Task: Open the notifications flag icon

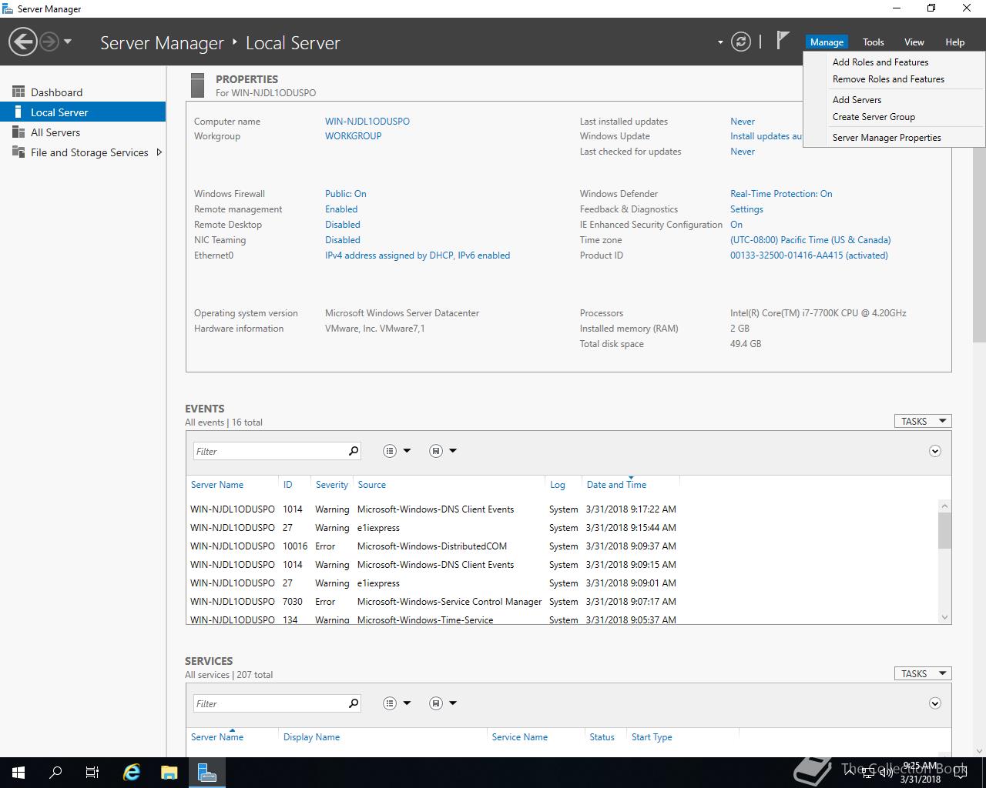Action: pos(783,40)
